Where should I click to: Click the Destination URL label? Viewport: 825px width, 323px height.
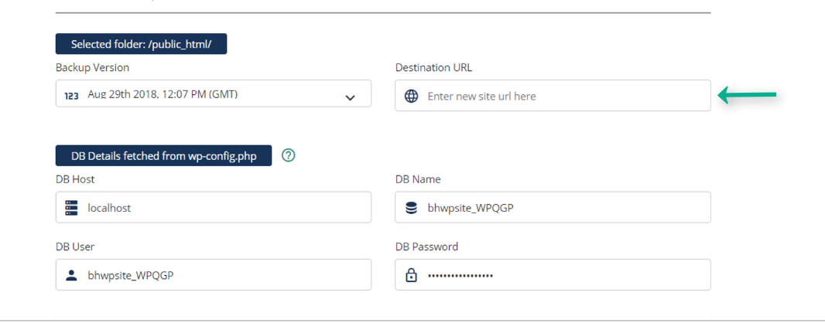pos(433,67)
